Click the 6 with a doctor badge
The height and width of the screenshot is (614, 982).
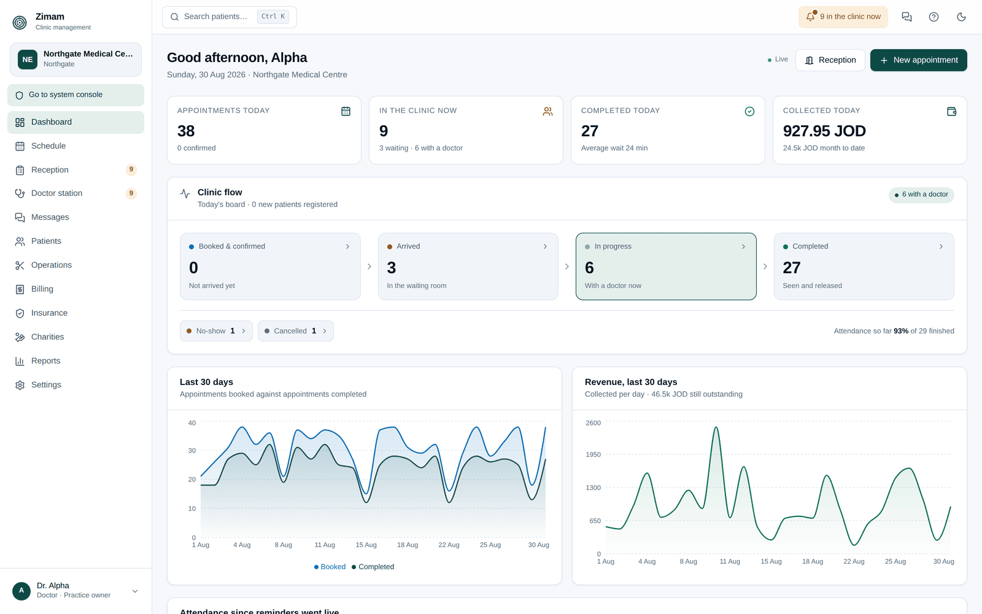point(921,195)
